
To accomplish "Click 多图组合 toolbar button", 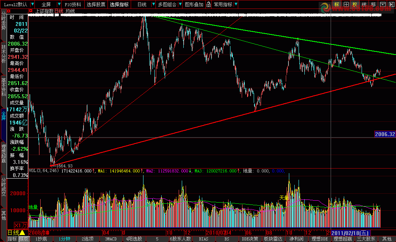I will coord(167,5).
